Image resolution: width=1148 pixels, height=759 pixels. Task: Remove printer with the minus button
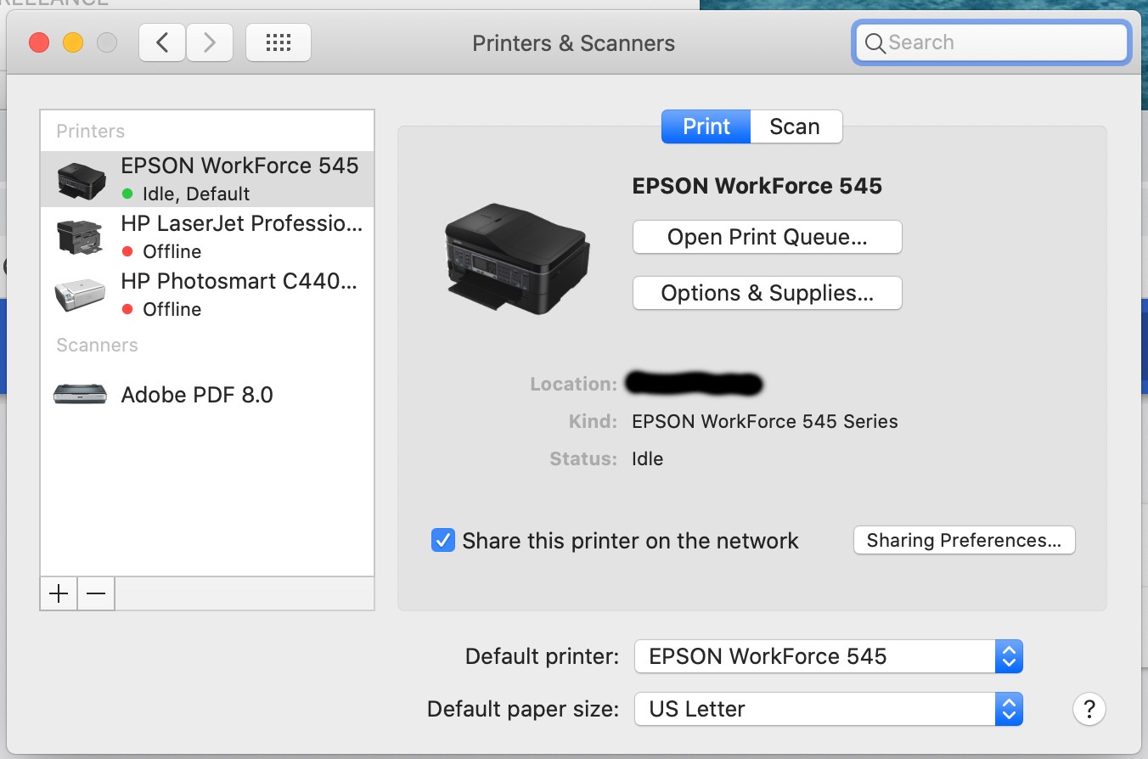click(x=96, y=593)
